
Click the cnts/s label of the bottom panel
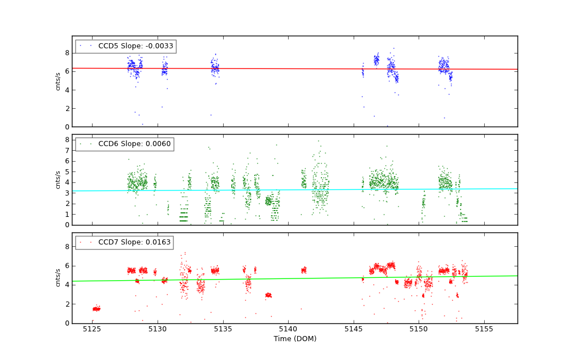click(x=57, y=278)
